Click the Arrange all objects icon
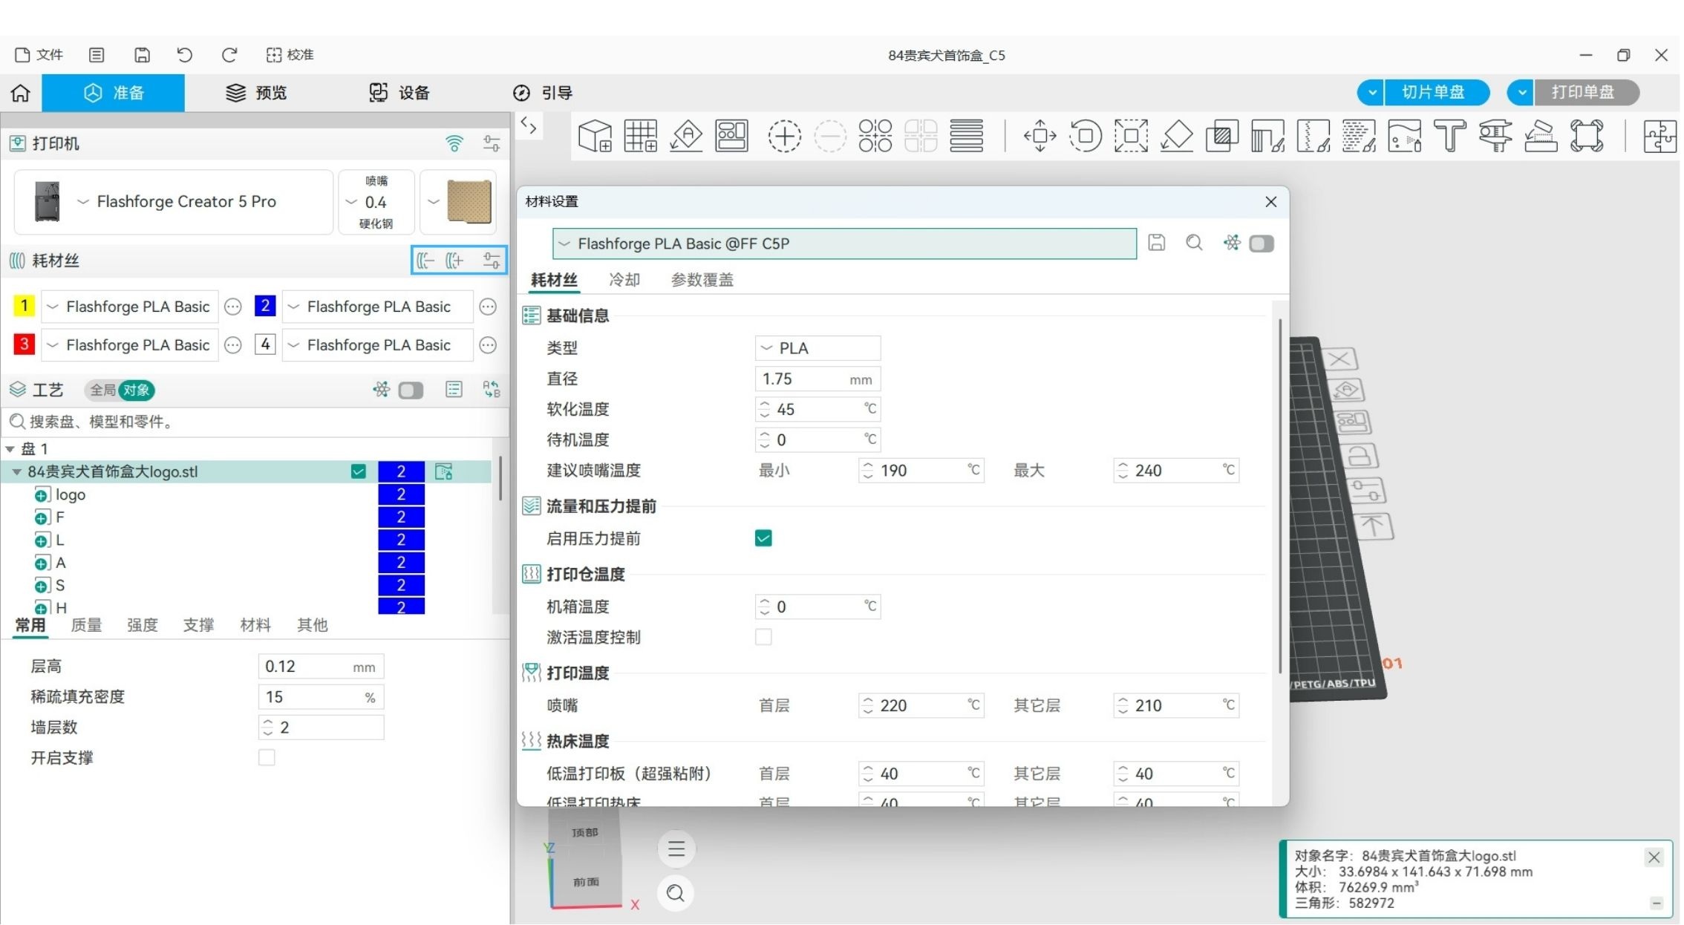Image resolution: width=1684 pixels, height=925 pixels. point(732,136)
